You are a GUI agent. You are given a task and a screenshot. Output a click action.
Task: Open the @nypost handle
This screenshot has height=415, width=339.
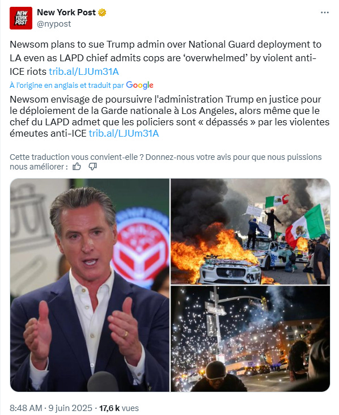coord(54,24)
